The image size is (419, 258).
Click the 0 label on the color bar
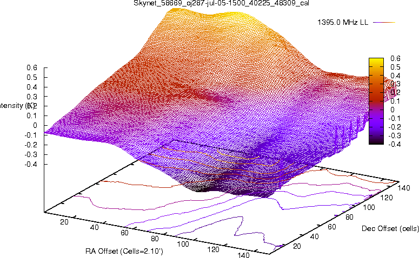[393, 110]
